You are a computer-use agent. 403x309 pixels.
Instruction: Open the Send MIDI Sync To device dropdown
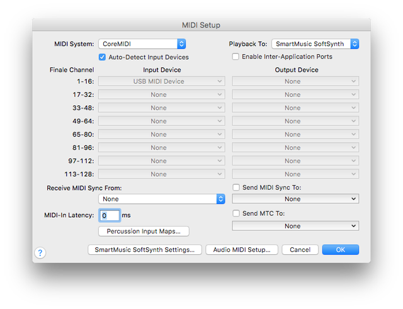coord(295,199)
